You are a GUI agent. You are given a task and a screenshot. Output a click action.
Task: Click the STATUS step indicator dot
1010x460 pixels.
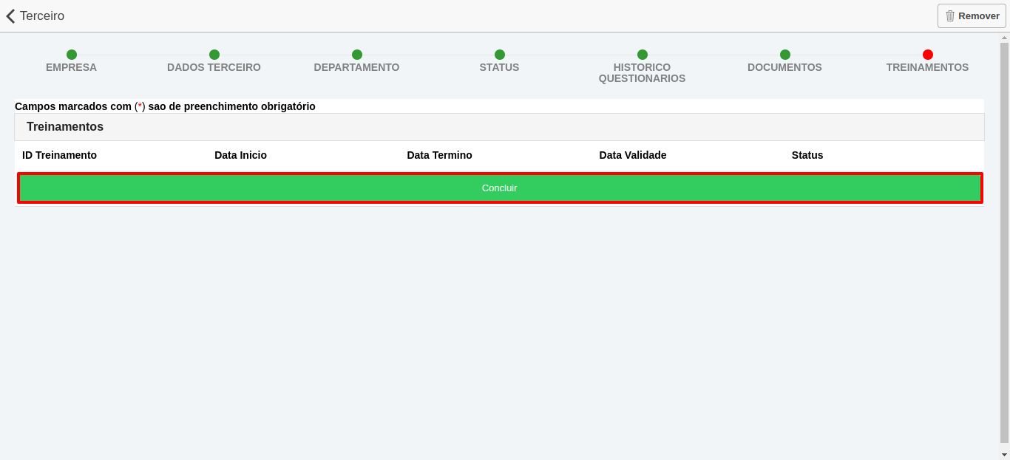499,55
